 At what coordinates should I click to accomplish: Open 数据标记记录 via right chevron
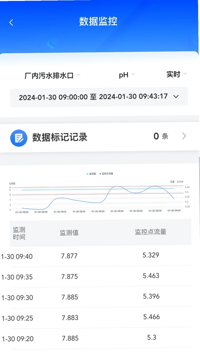(x=184, y=136)
